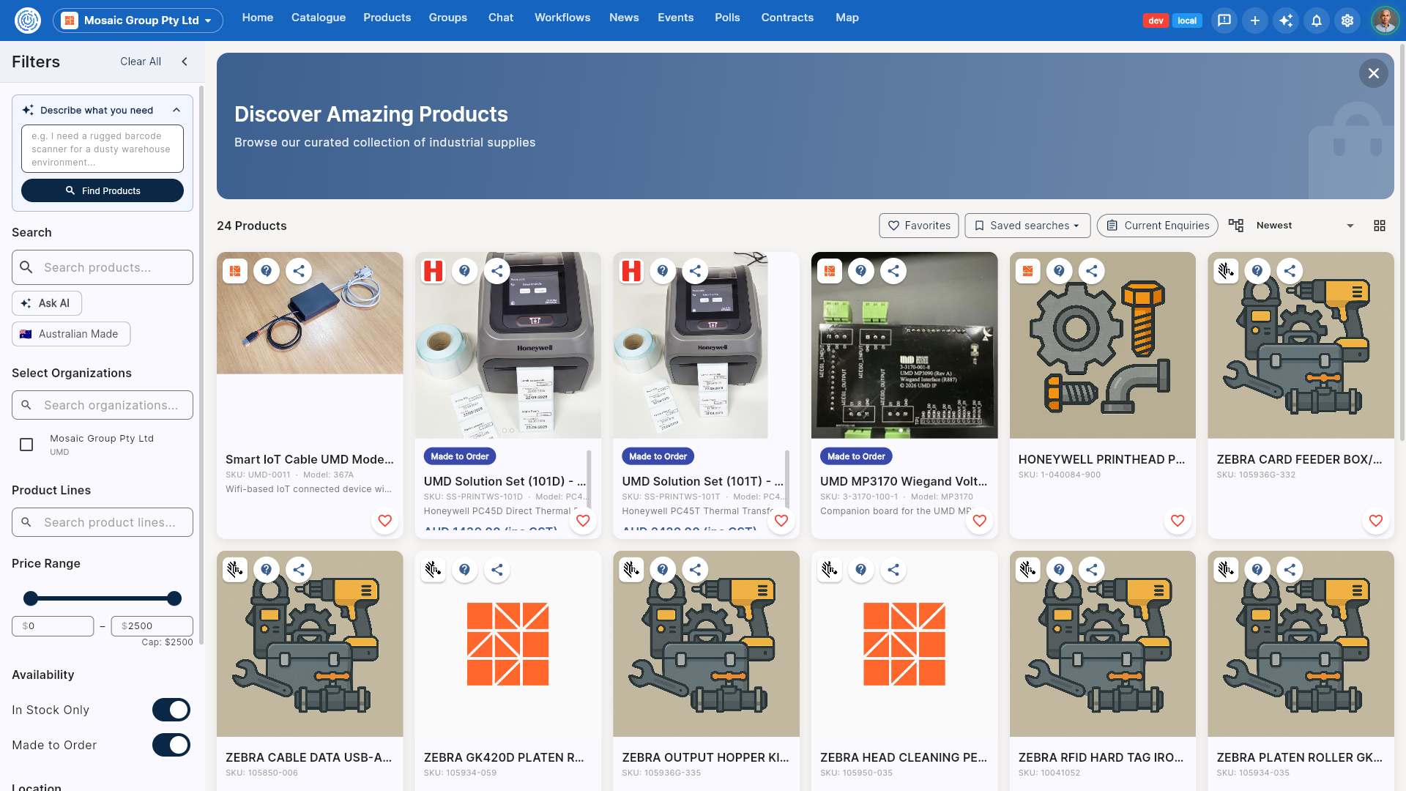This screenshot has height=791, width=1406.
Task: Share the Smart IoT Cable UMD Modem product
Action: point(299,271)
